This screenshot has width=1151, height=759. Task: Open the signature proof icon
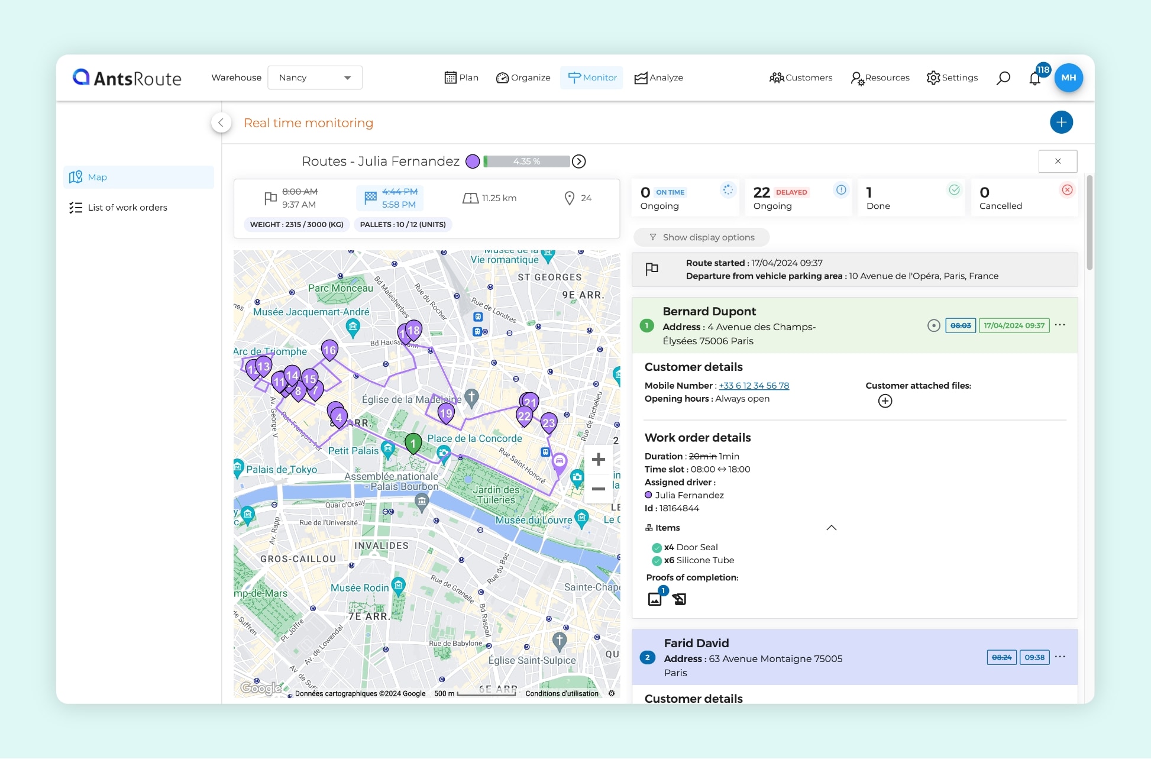pyautogui.click(x=678, y=599)
